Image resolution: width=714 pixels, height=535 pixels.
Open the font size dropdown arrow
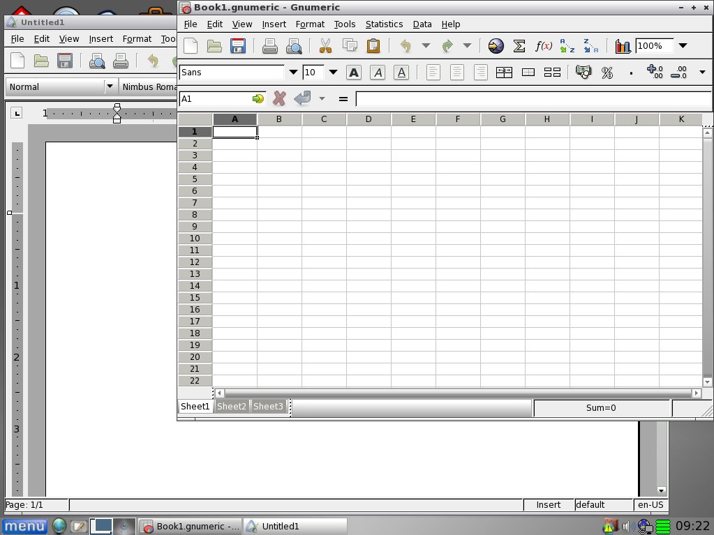[334, 73]
